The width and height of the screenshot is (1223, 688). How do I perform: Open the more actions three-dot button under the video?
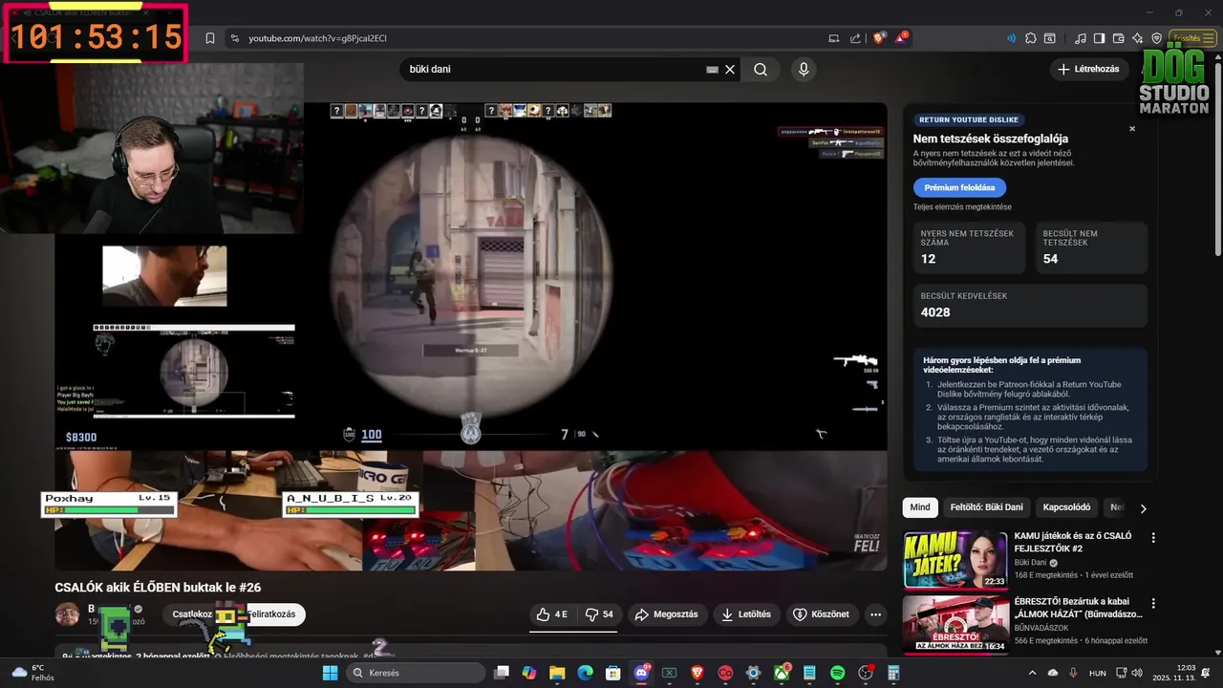coord(875,614)
